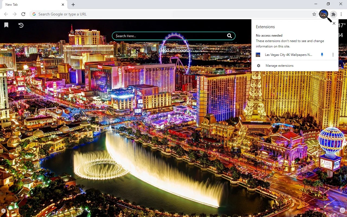This screenshot has width=347, height=217.
Task: Unpin the Las Vegas City 4K Wallpapers extension
Action: [x=322, y=55]
